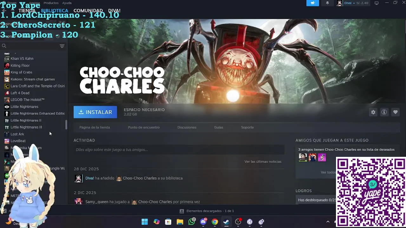This screenshot has width=406, height=228.
Task: Click the Little Nightmares eye icon
Action: click(x=7, y=107)
